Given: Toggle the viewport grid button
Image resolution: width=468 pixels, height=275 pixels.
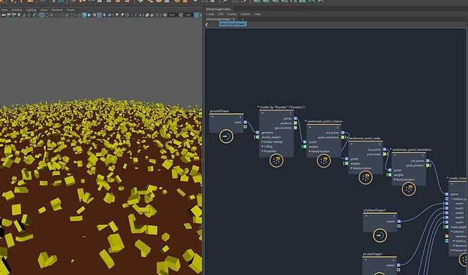Looking at the screenshot, I should 42,15.
